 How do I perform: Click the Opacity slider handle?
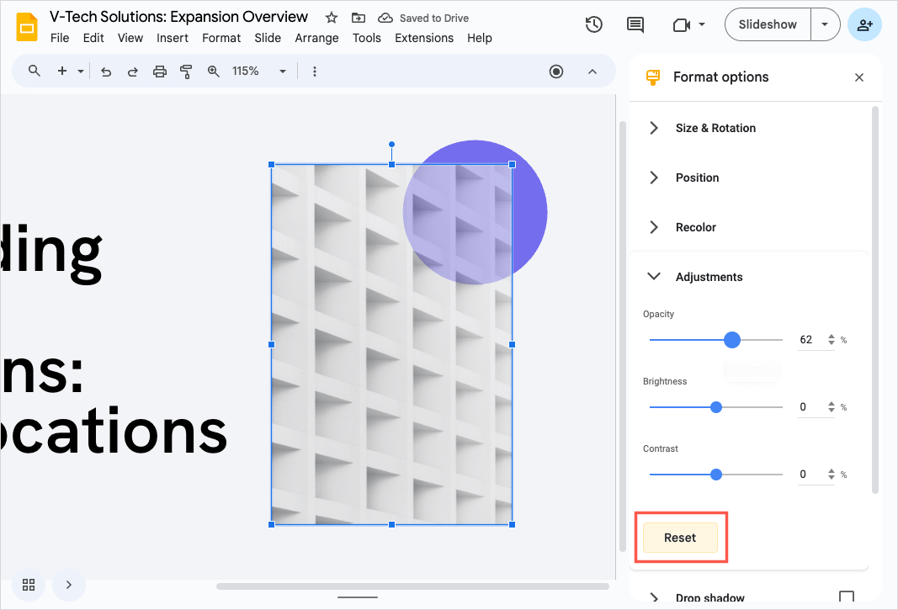pos(732,340)
